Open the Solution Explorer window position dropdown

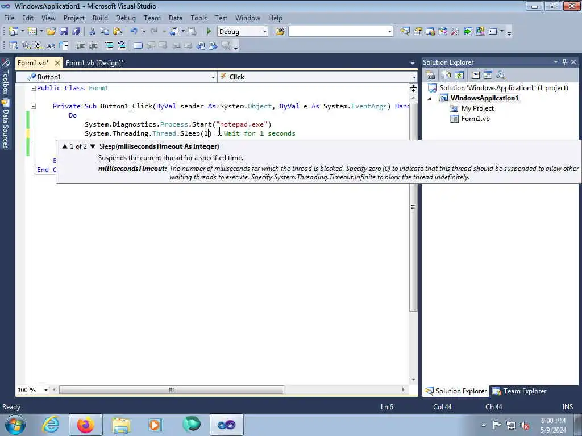(556, 62)
